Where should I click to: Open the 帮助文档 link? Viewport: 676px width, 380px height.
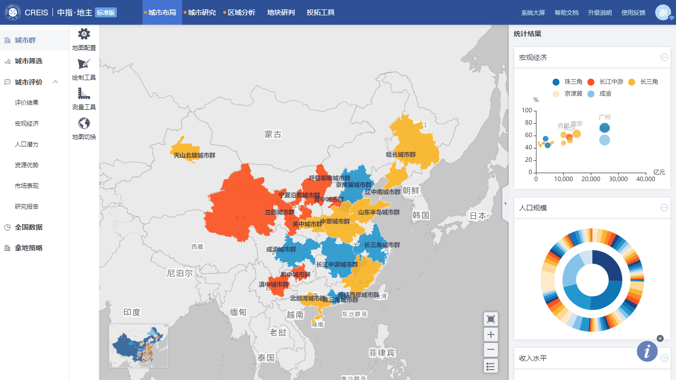click(566, 13)
